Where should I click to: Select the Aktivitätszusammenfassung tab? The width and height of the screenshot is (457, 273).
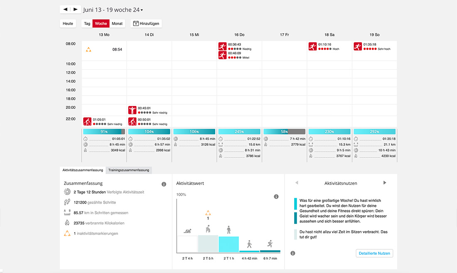pos(83,170)
